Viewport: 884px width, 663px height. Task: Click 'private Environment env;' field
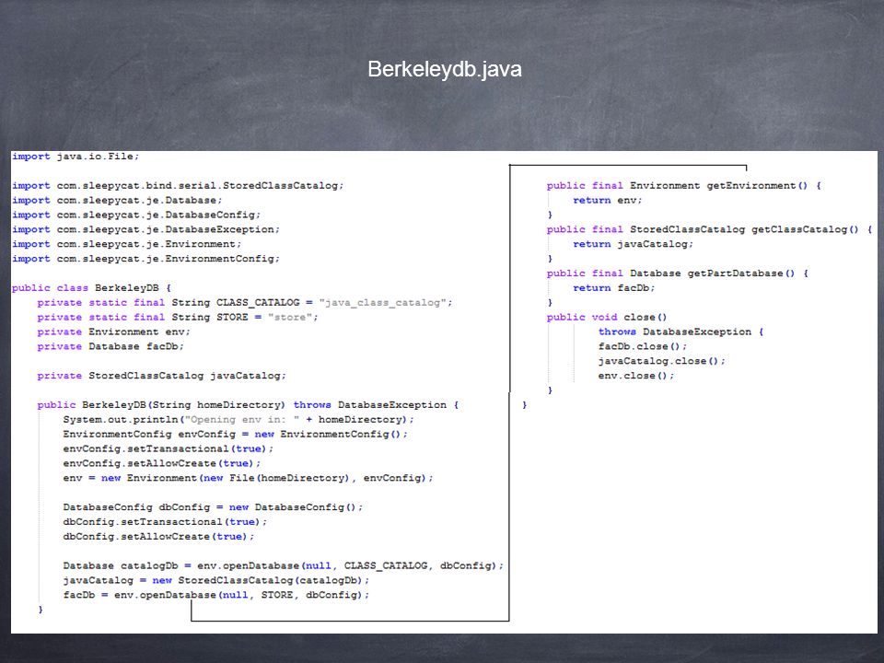(114, 332)
